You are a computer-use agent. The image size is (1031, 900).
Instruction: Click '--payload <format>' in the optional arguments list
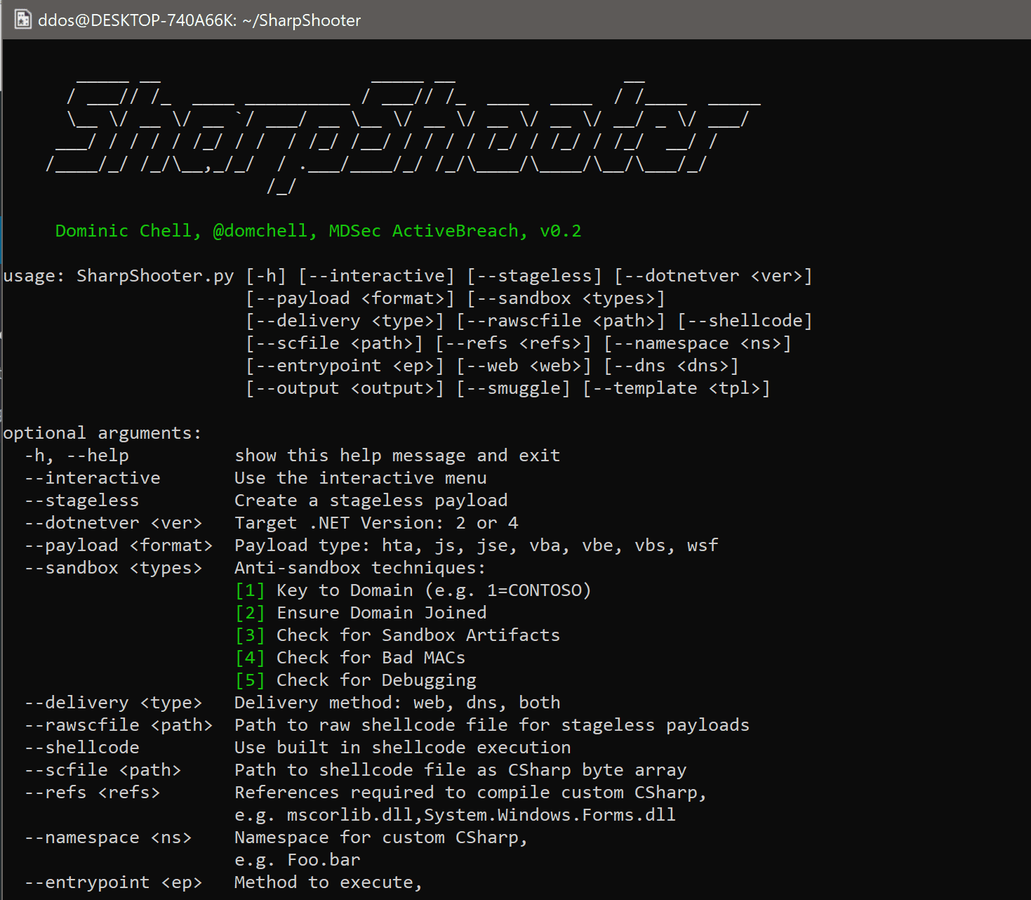pyautogui.click(x=119, y=545)
